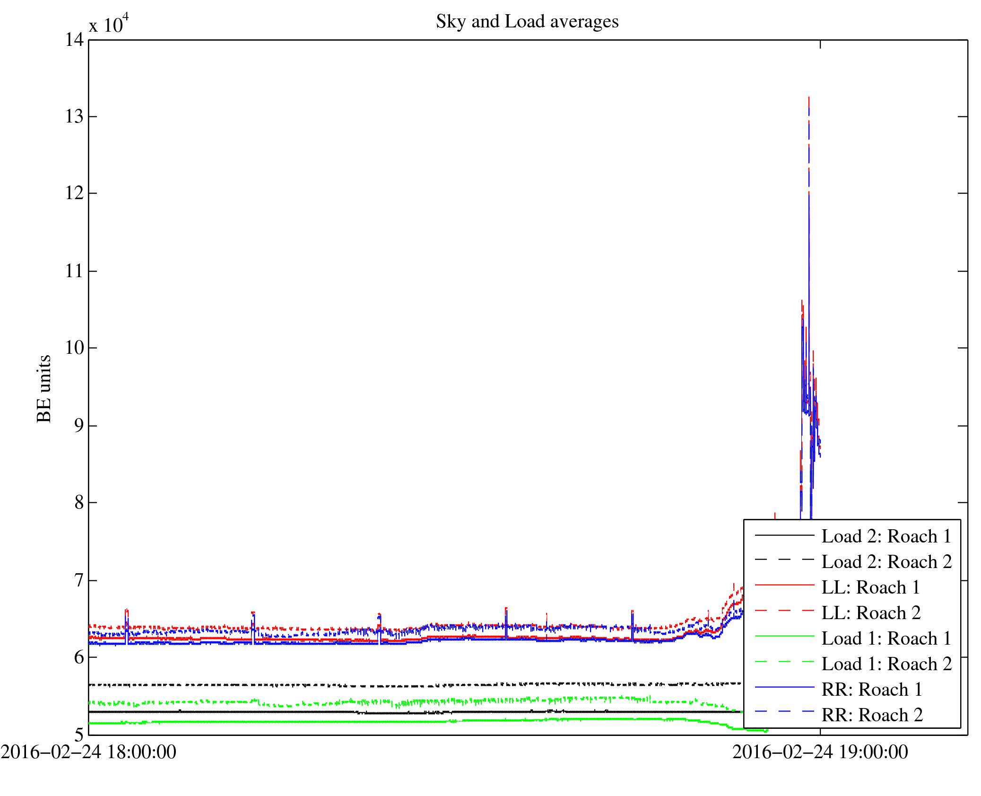The image size is (981, 796).
Task: Click the solid green legend line sample
Action: pos(784,636)
